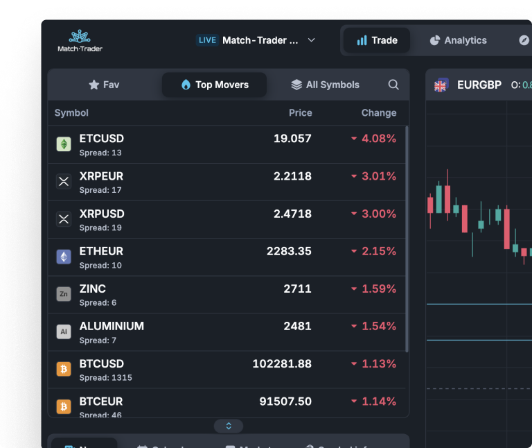
Task: Click the ETHEUR Ethereum icon
Action: (x=64, y=257)
